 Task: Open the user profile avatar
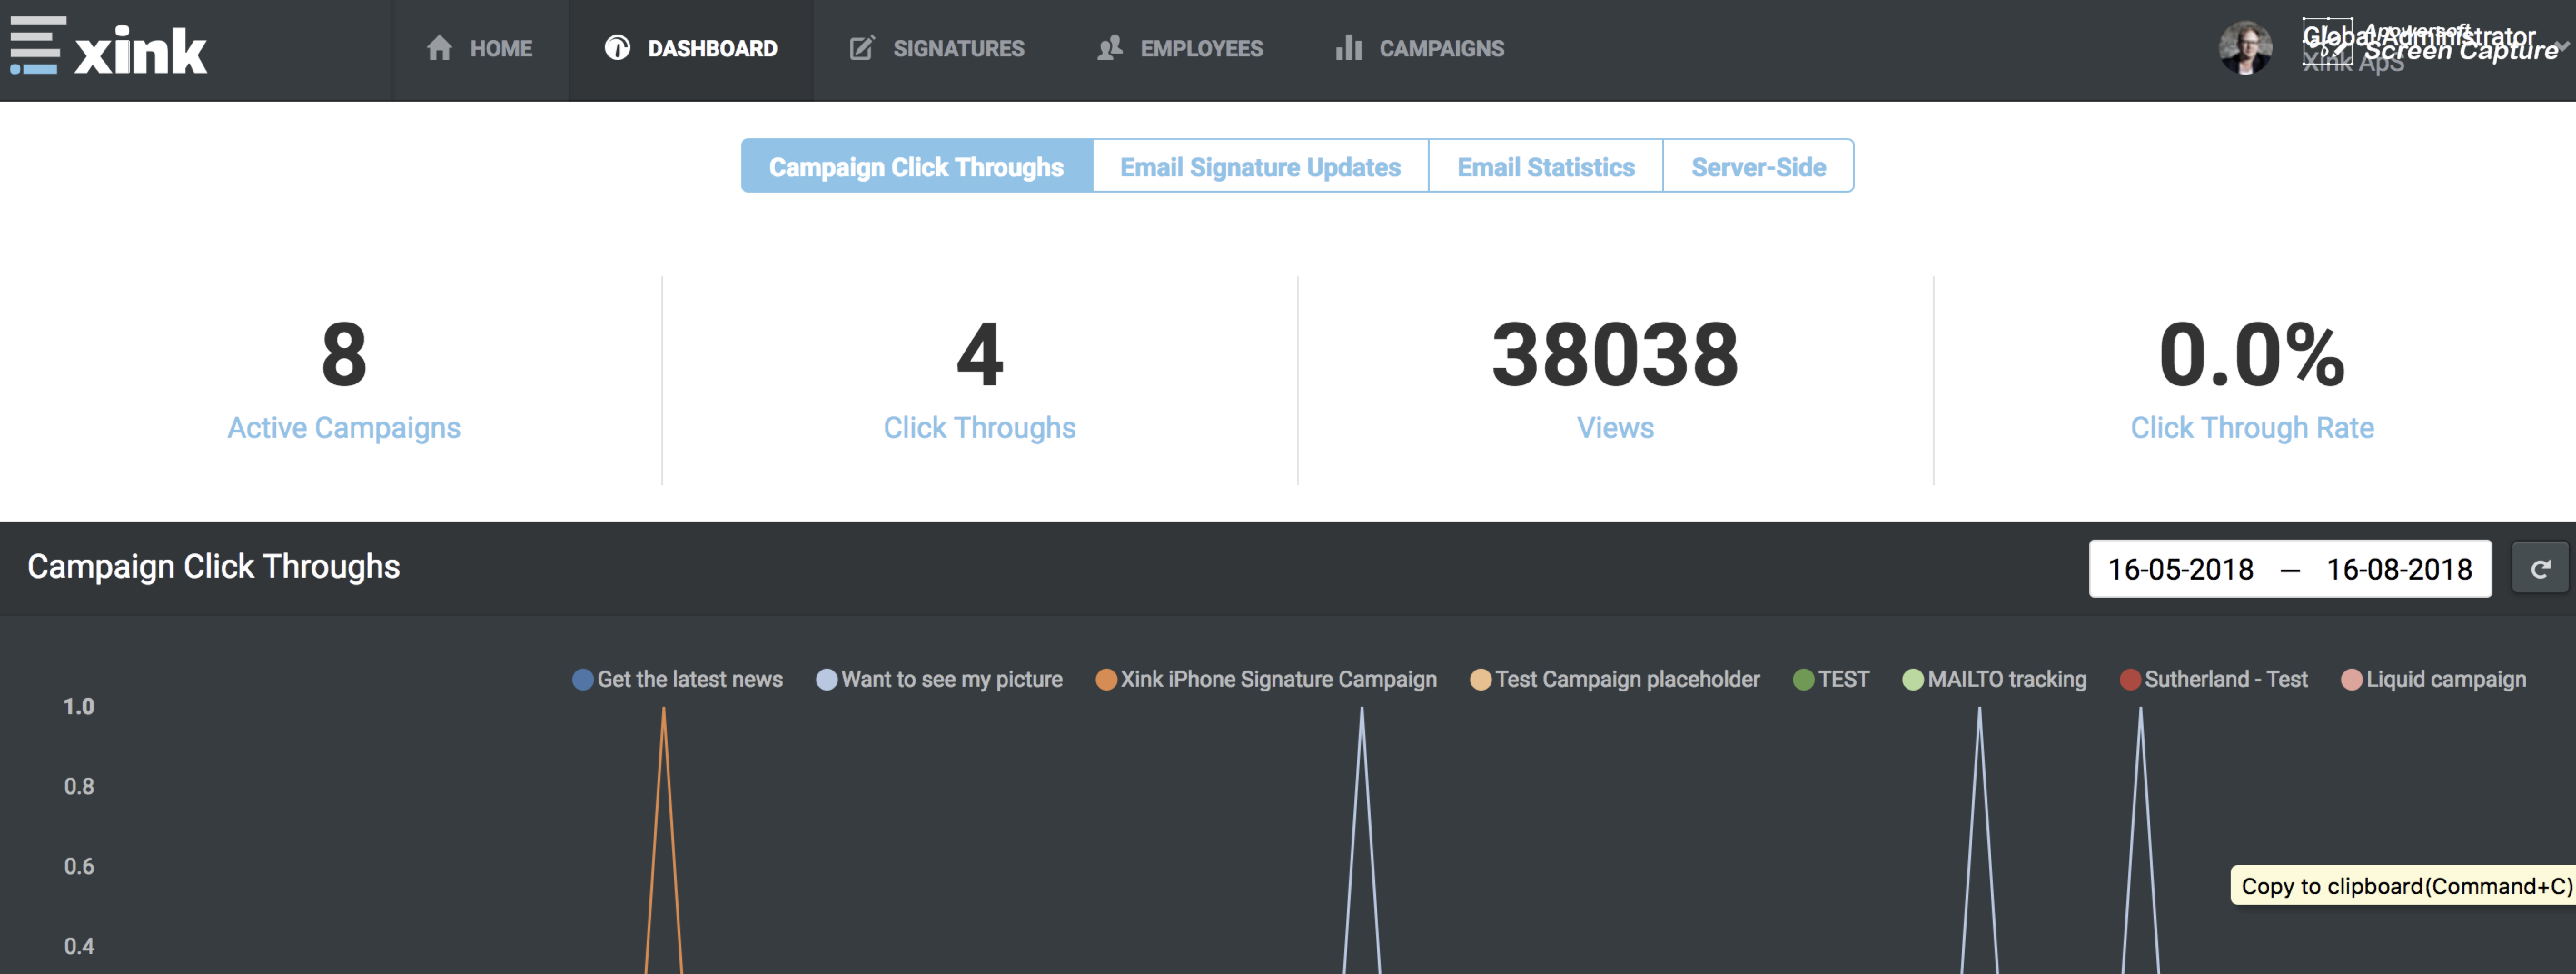[2245, 48]
